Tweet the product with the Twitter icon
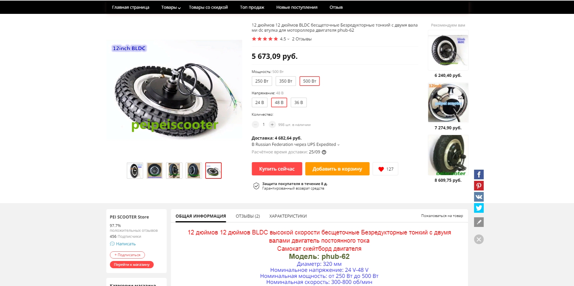574x286 pixels. point(479,208)
